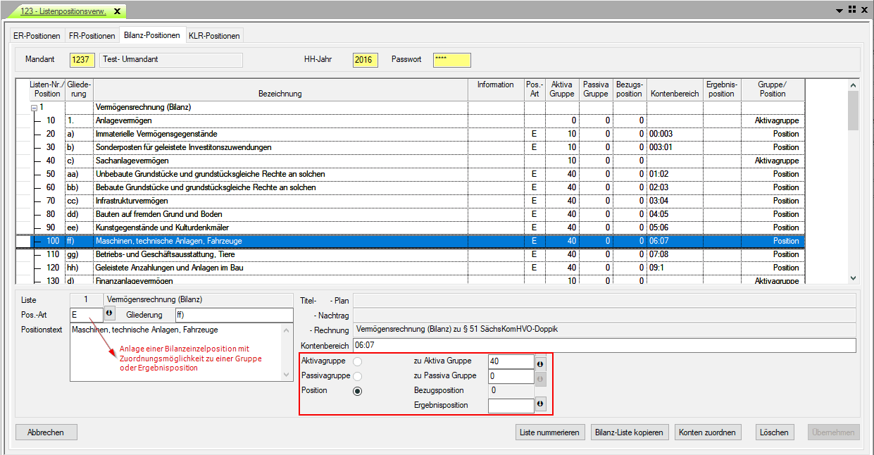Select the Passivagruppe radio button
The width and height of the screenshot is (874, 455).
pyautogui.click(x=358, y=377)
